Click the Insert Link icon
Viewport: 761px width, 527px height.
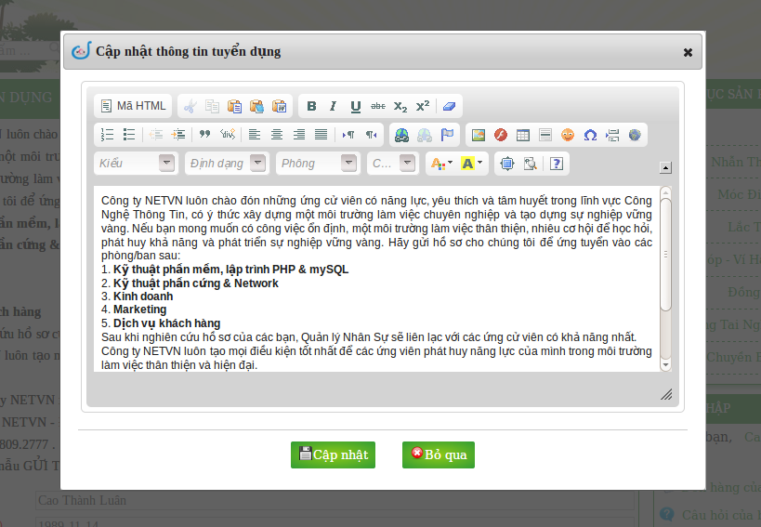tap(401, 135)
